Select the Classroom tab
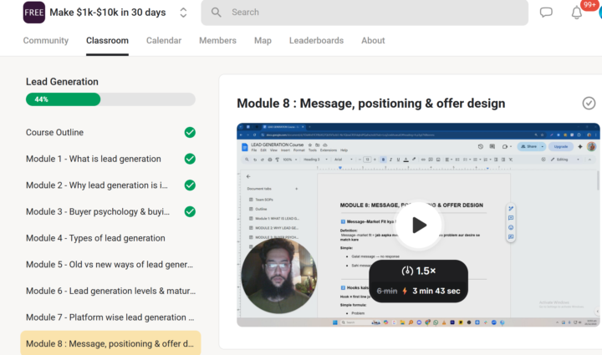Viewport: 602px width, 355px height. click(x=107, y=41)
